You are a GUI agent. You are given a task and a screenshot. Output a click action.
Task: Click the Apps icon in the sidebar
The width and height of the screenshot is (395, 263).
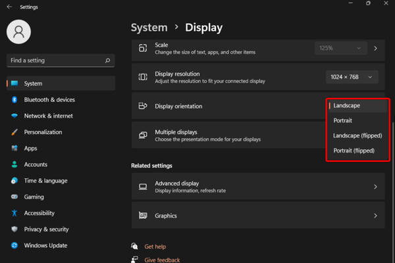click(14, 148)
